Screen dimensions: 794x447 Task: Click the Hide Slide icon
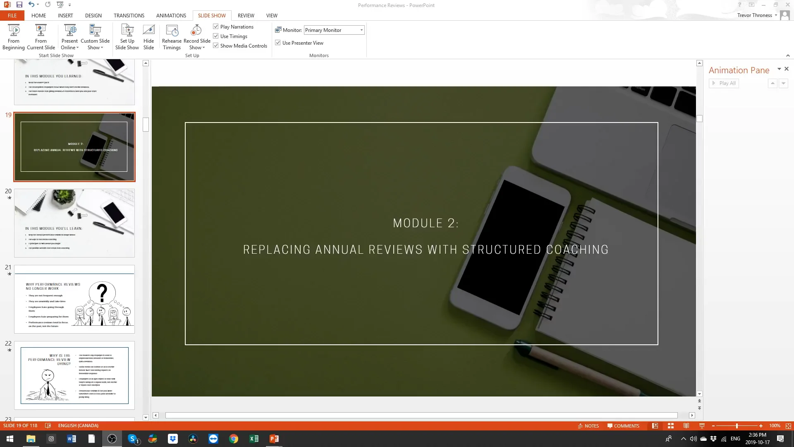(148, 30)
